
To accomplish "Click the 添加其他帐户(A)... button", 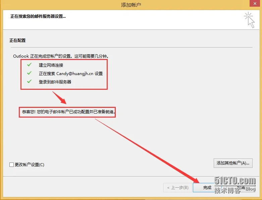I will coord(233,163).
